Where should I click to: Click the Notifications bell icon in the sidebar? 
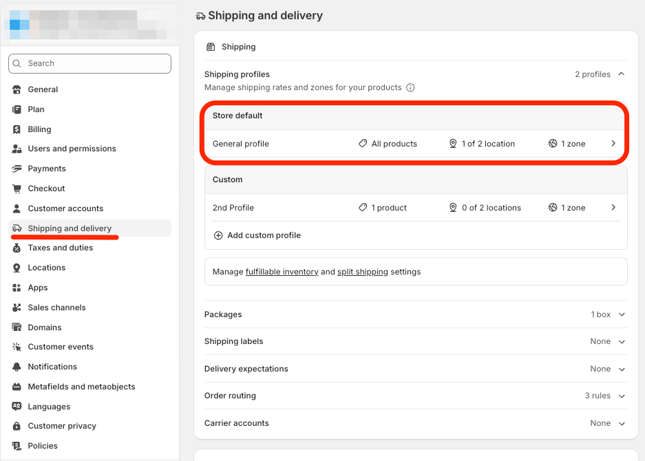pyautogui.click(x=17, y=367)
